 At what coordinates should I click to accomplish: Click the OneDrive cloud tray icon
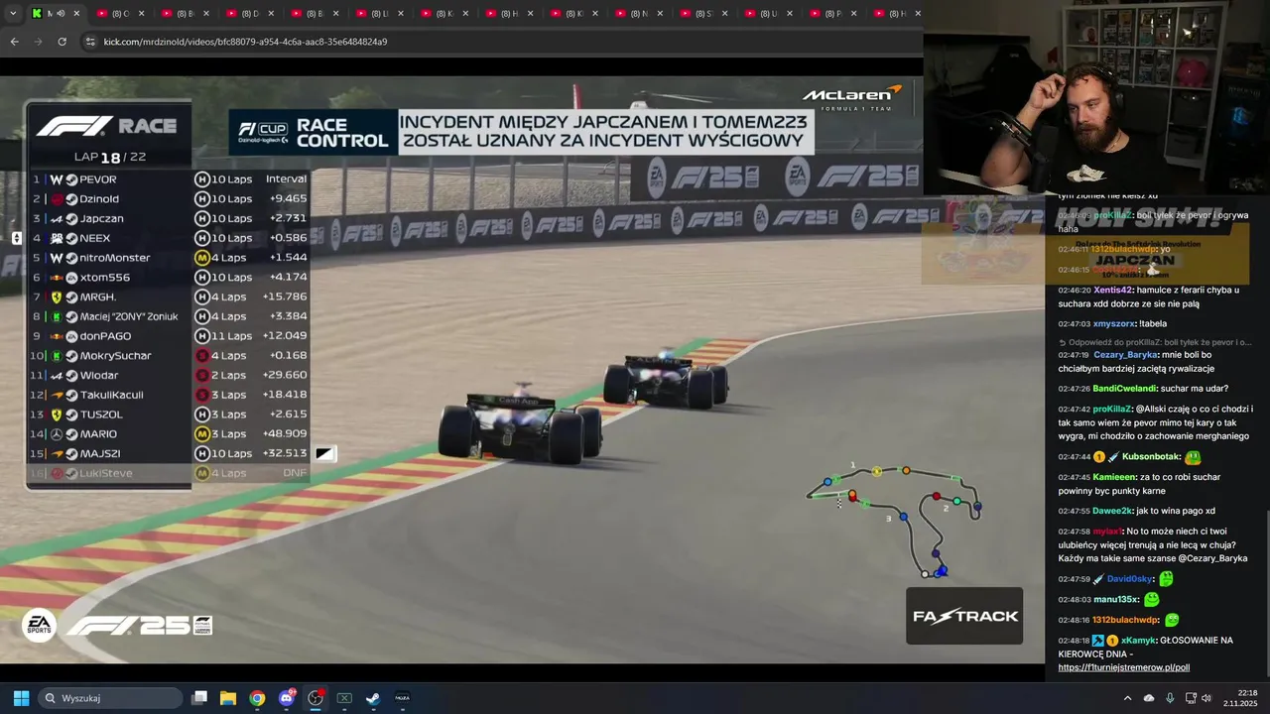[x=1149, y=698]
